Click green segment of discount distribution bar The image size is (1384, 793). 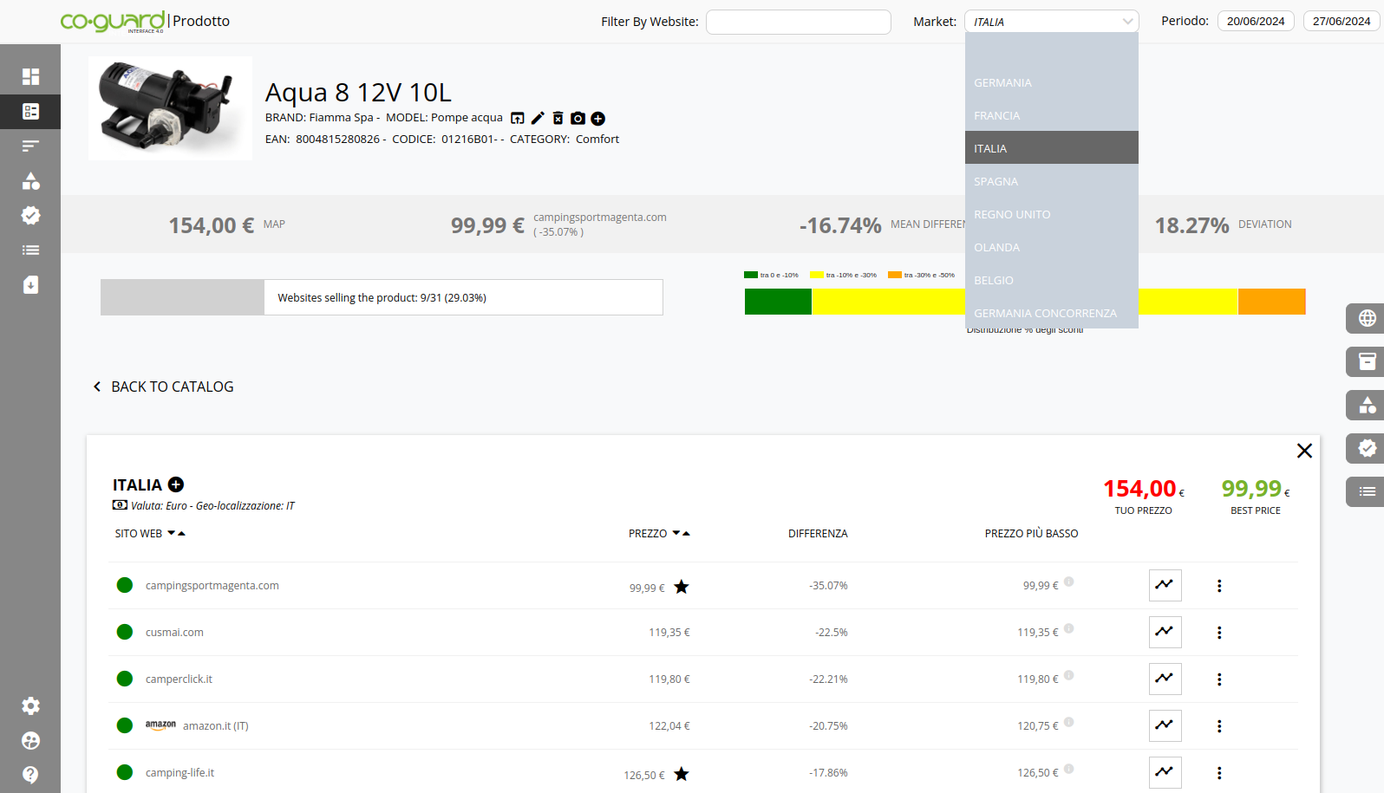pyautogui.click(x=778, y=302)
